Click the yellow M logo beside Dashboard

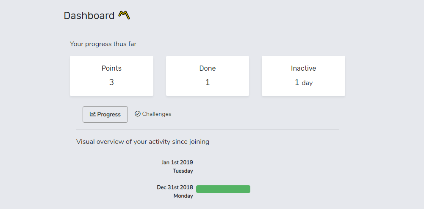(124, 15)
